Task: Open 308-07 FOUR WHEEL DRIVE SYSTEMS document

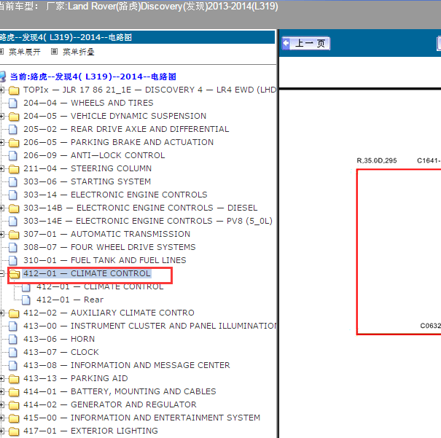Action: [109, 247]
